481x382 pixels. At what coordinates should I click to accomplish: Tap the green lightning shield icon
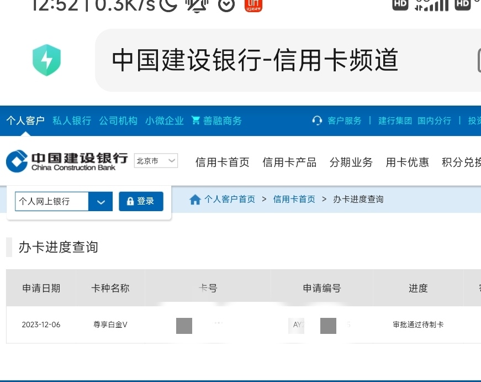pyautogui.click(x=46, y=60)
